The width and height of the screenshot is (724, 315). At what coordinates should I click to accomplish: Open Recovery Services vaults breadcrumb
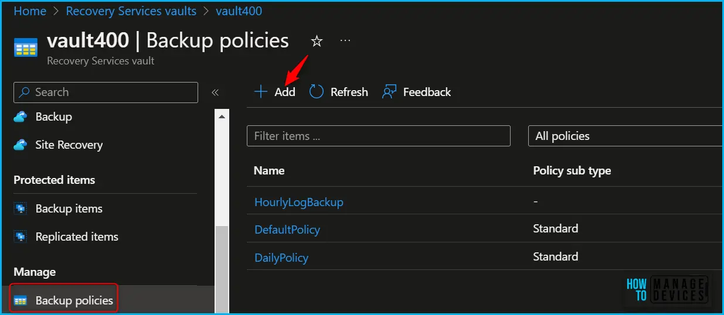pyautogui.click(x=131, y=11)
